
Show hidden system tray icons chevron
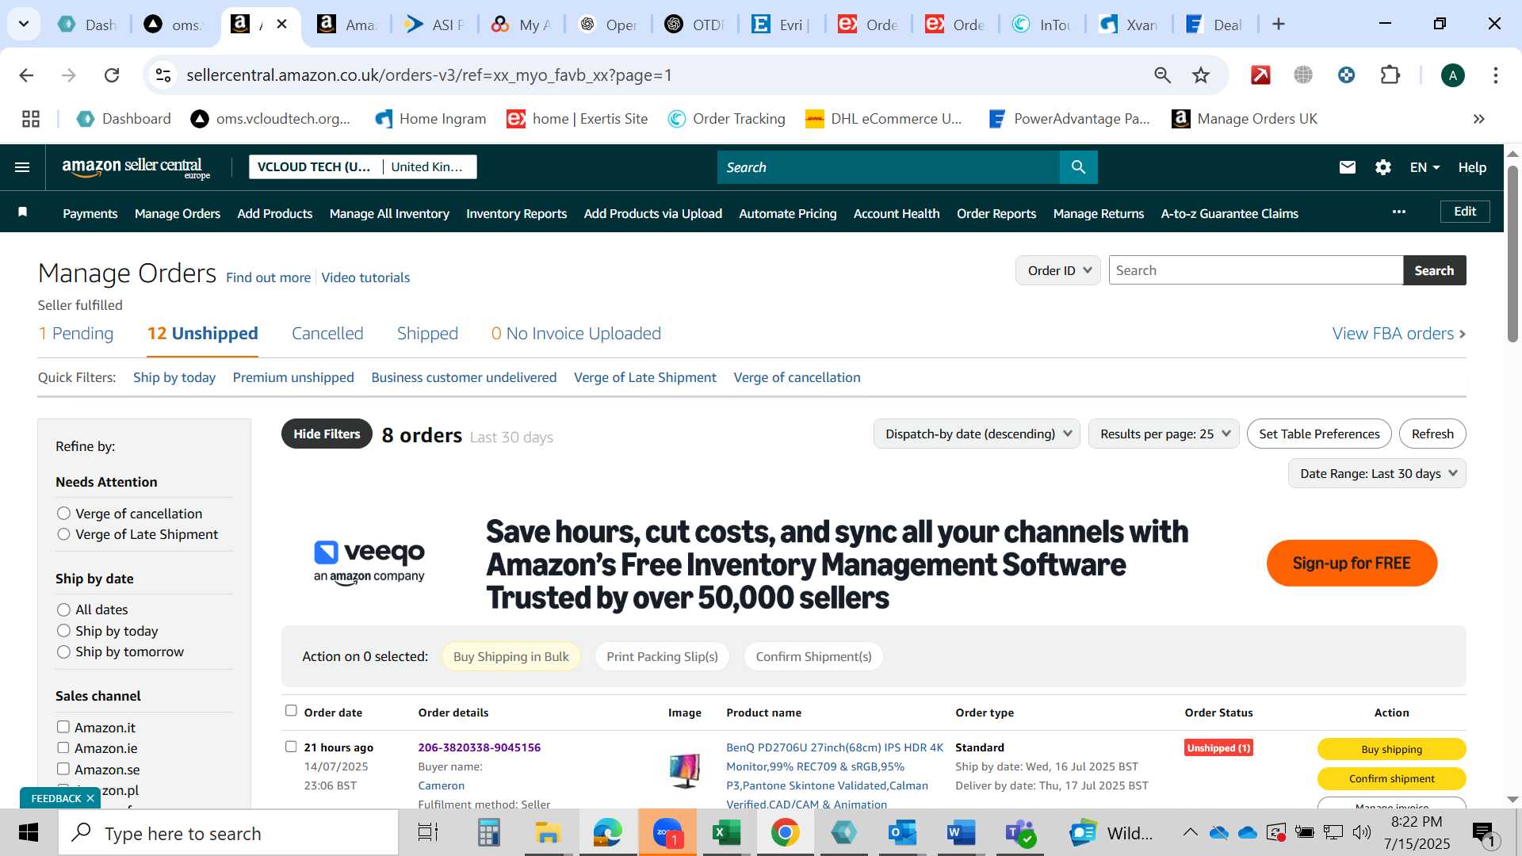pos(1190,832)
